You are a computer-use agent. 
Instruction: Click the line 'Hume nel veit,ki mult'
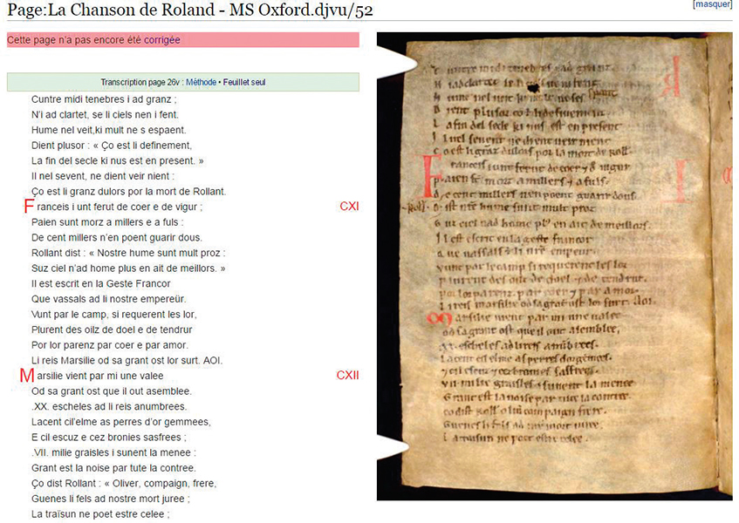point(108,131)
